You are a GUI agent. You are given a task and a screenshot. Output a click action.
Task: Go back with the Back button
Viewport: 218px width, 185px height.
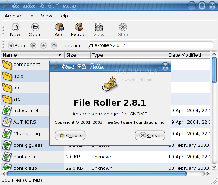[x=17, y=45]
